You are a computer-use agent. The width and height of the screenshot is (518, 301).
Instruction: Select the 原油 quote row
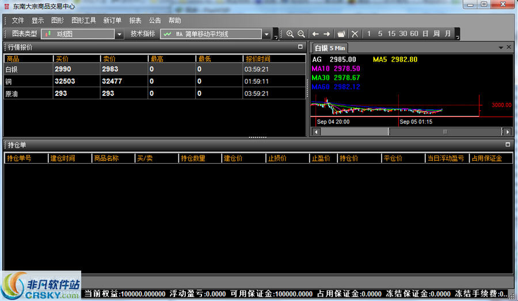155,94
